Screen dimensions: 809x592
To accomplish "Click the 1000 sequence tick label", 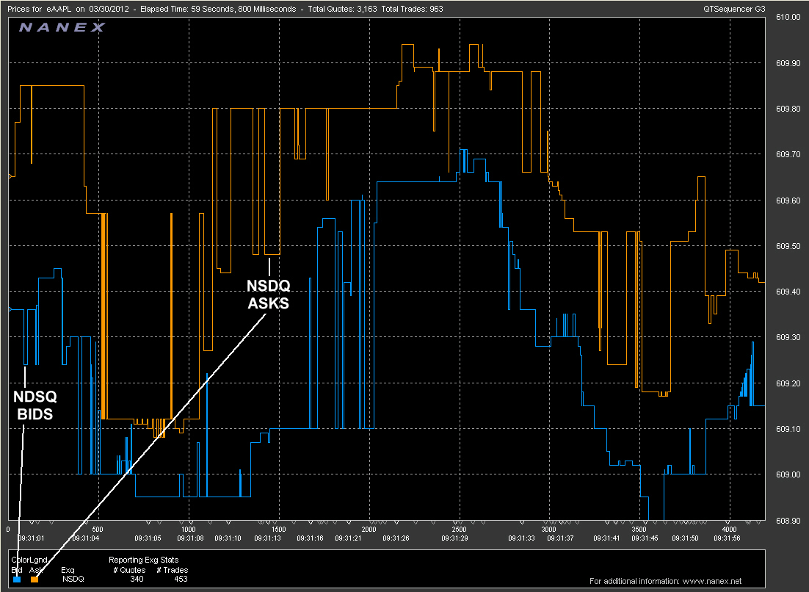I will [189, 529].
